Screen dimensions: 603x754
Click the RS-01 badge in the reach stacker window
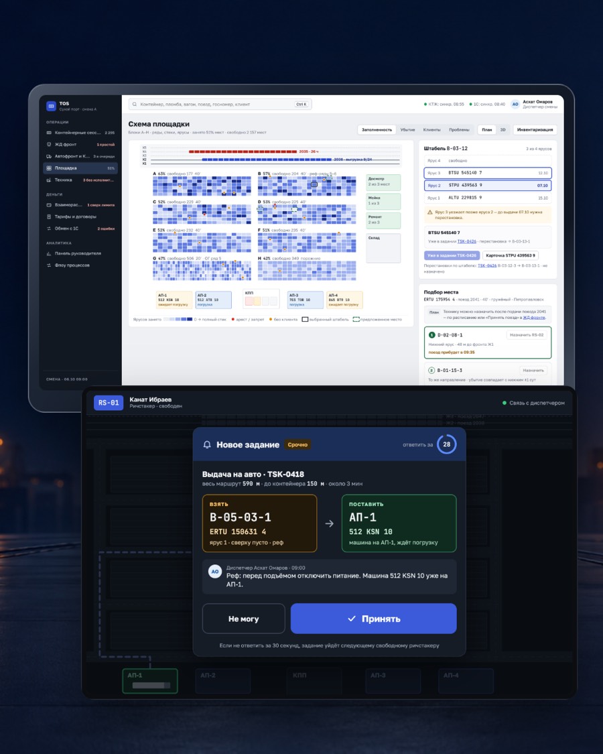(109, 403)
